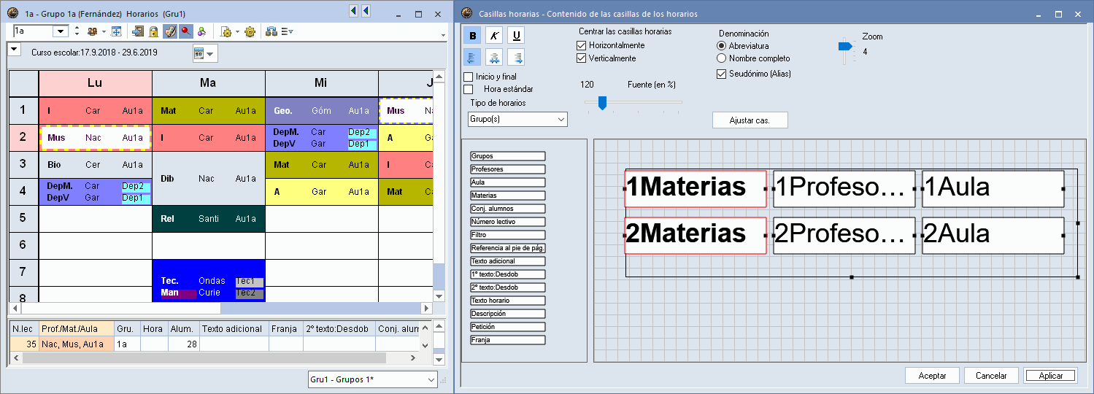The width and height of the screenshot is (1094, 394).
Task: Click the window-arrange icon with blue arrows
Action: 116,31
